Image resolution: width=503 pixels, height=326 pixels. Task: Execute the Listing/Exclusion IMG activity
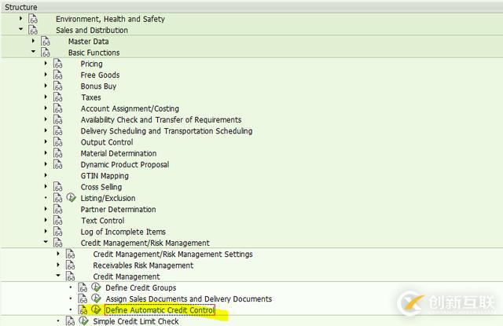point(71,198)
